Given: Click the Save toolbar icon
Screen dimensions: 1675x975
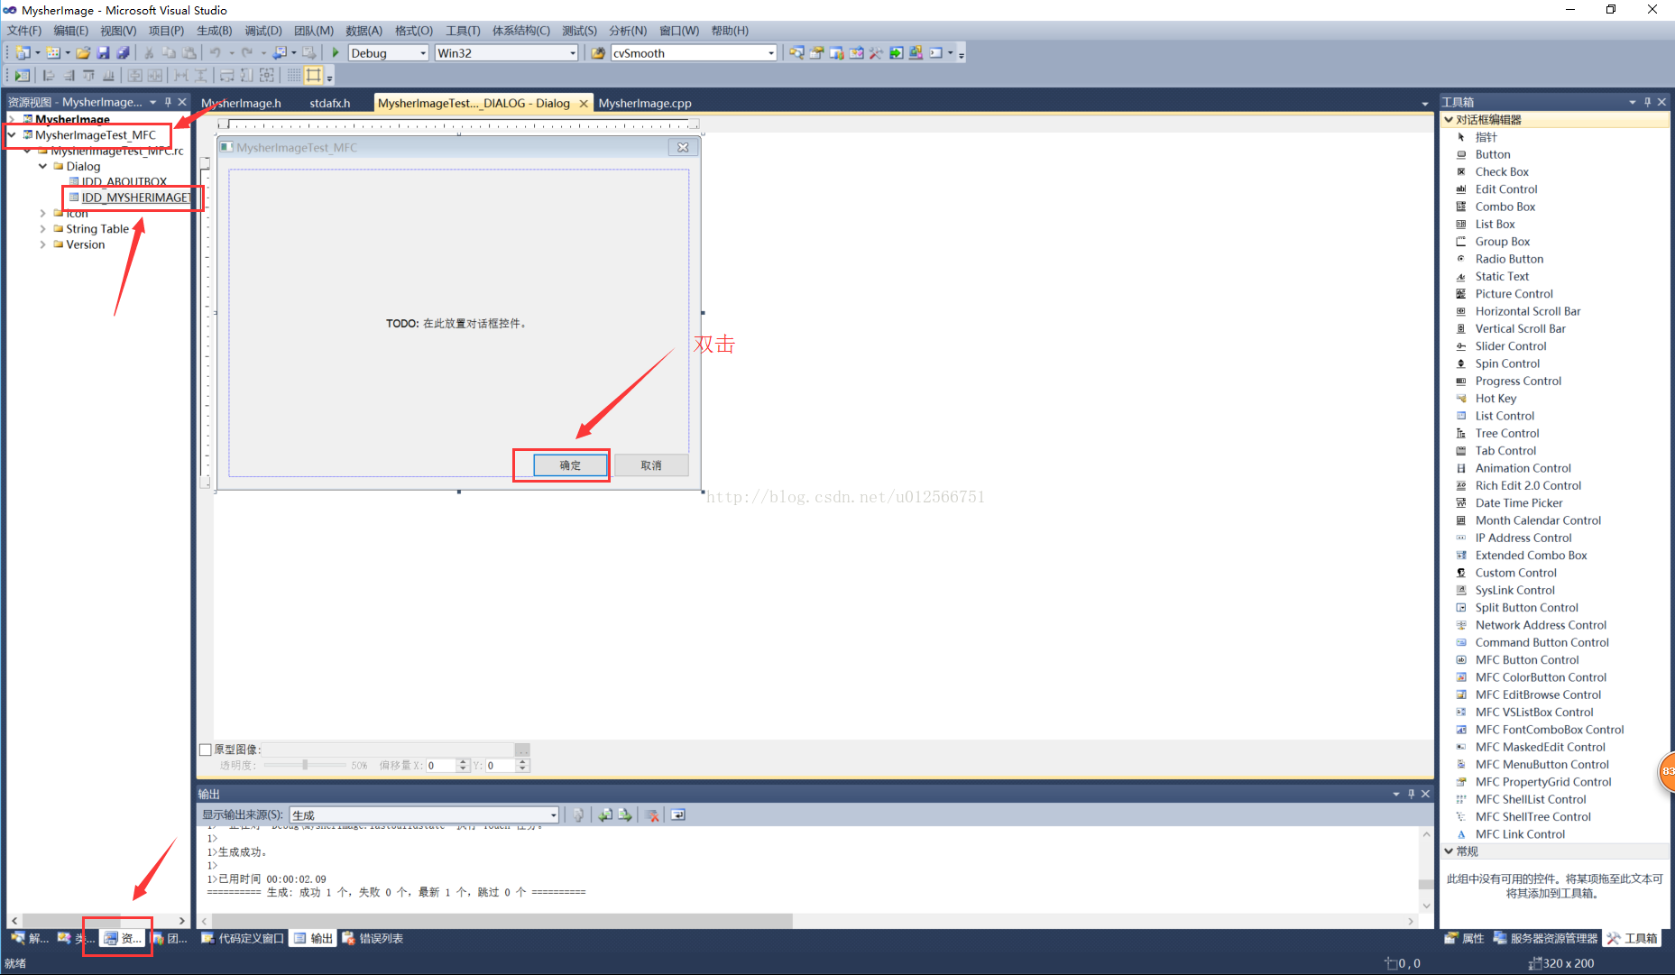Looking at the screenshot, I should pyautogui.click(x=103, y=53).
